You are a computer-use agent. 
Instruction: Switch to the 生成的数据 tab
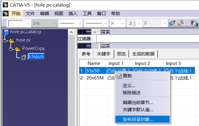pos(144,54)
